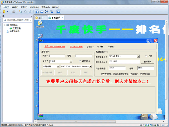
Task: Click the horizontal scrollbar right arrow
Action: tap(163, 121)
